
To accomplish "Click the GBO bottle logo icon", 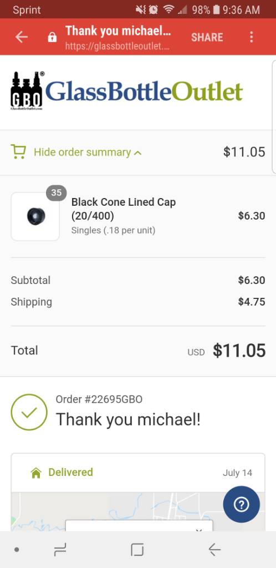I will pos(27,90).
